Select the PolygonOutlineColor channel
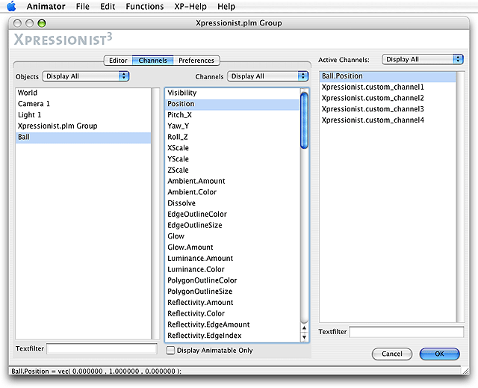Screen dimensions: 478x388 (x=232, y=280)
